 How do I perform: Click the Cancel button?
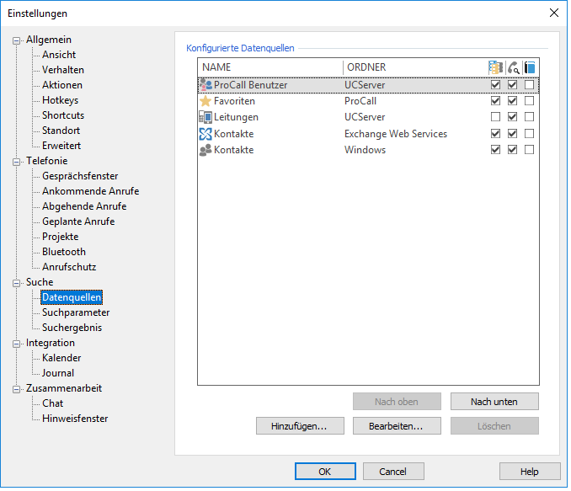point(393,472)
